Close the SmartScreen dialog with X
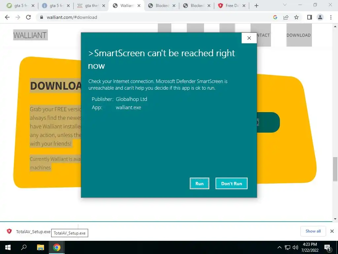This screenshot has width=338, height=254. [x=249, y=38]
